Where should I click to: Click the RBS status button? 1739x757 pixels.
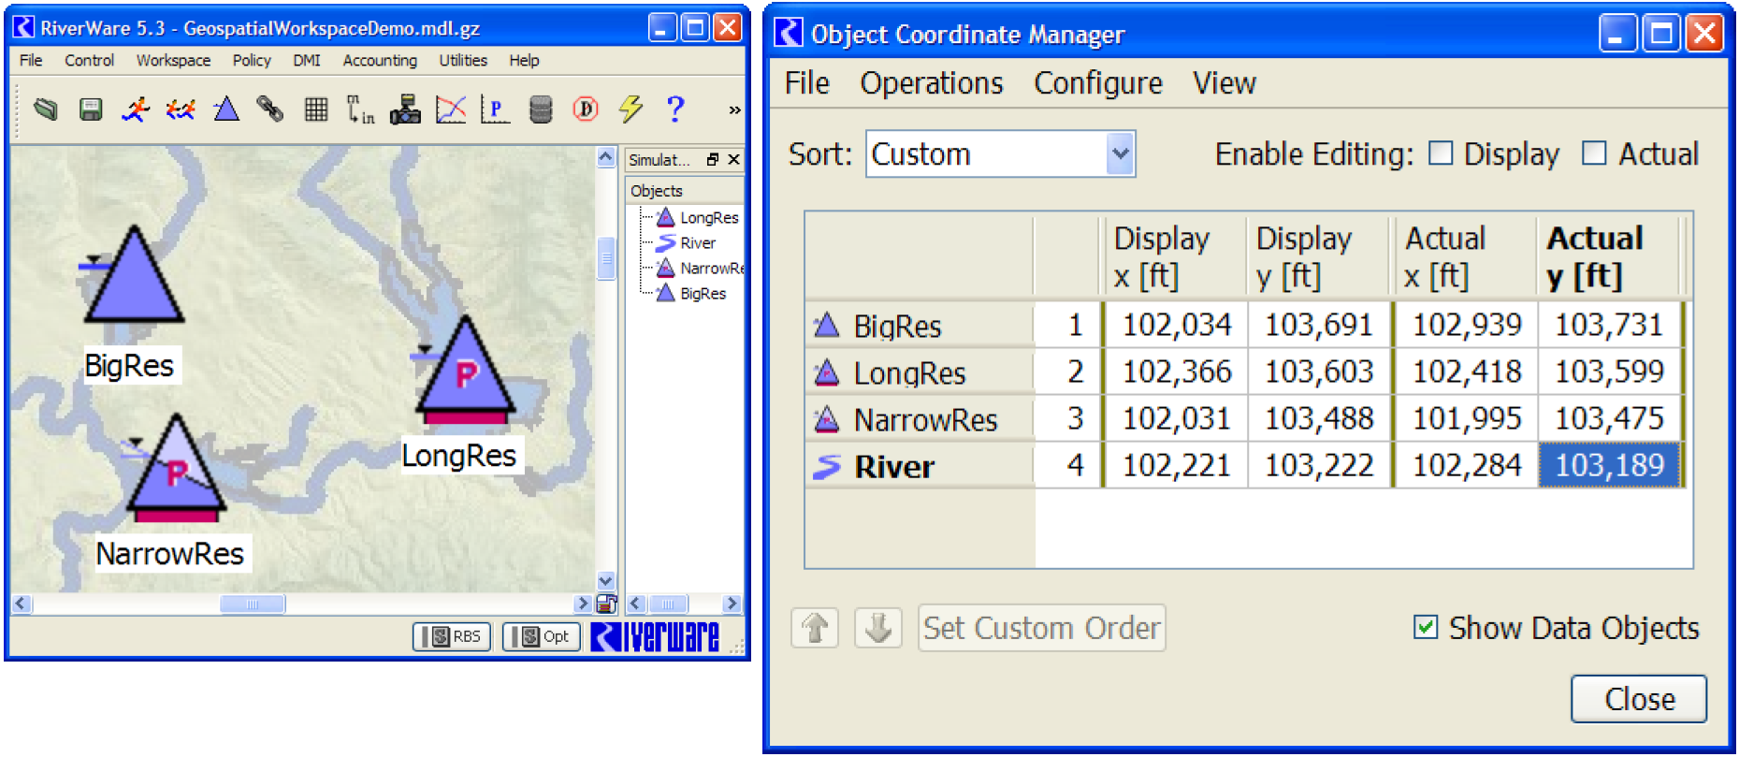[x=452, y=636]
